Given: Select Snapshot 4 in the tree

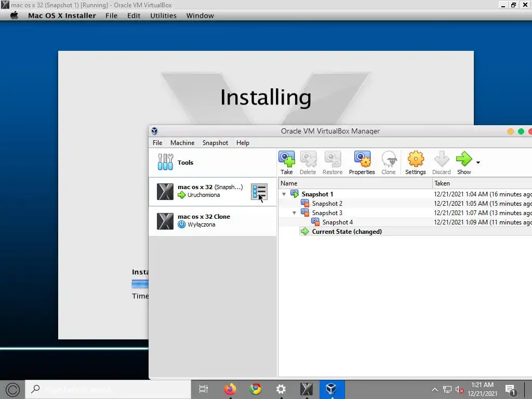Looking at the screenshot, I should coord(338,222).
